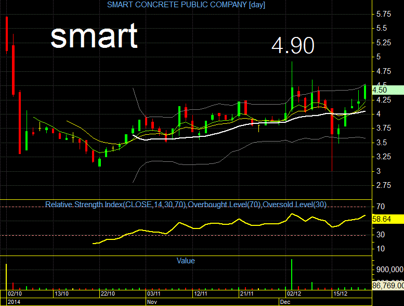
Task: Click the 2014 year label on time axis
Action: point(14,302)
